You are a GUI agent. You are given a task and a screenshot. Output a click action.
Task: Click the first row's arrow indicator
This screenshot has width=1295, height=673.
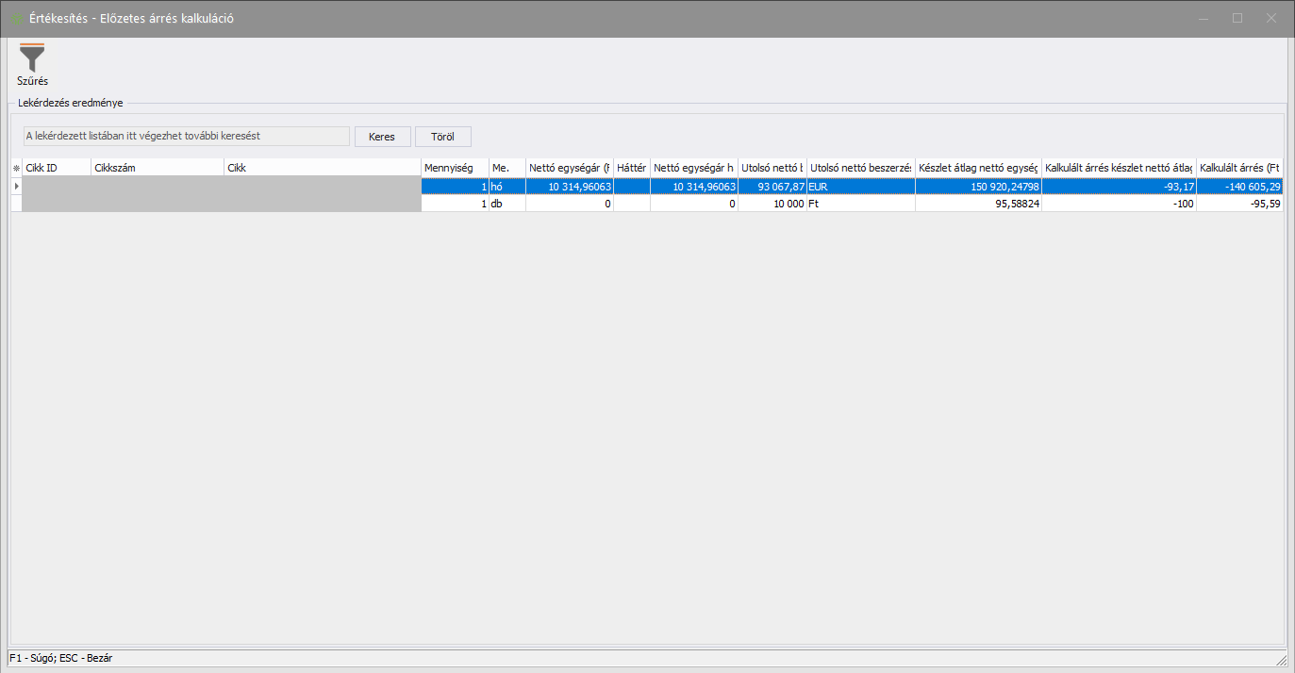pyautogui.click(x=15, y=187)
